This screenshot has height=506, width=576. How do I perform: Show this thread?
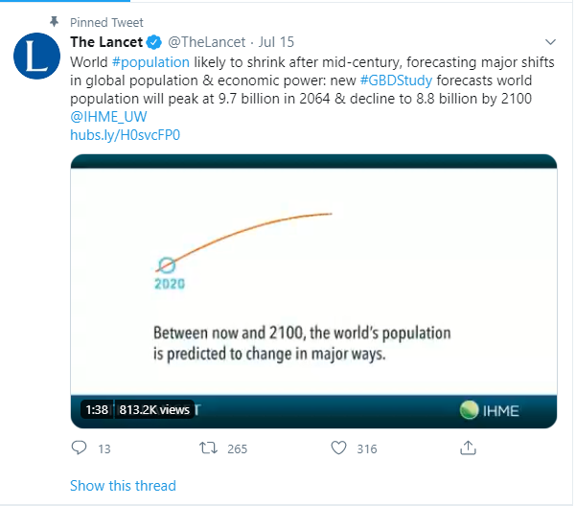click(123, 486)
